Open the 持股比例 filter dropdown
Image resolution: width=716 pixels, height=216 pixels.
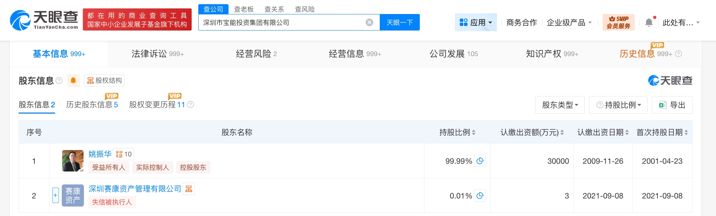pyautogui.click(x=619, y=105)
